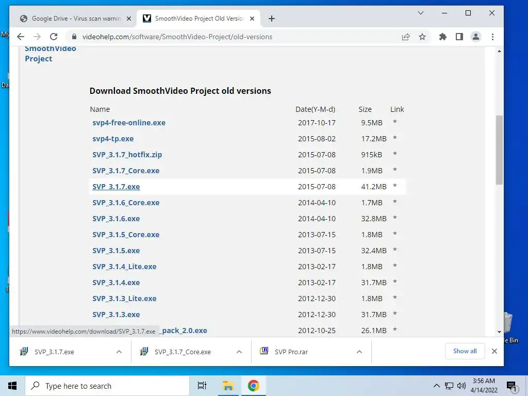Screen dimensions: 528x396
Task: Open the Chrome side panel icon
Action: 459,37
